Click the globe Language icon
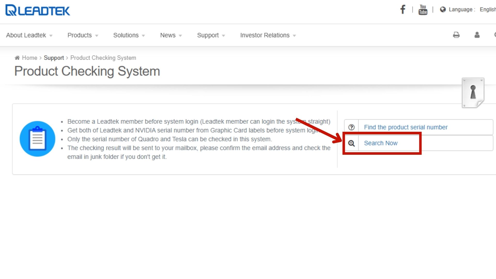 [x=443, y=10]
